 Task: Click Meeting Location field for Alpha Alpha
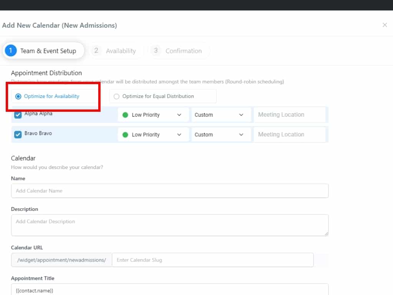pos(289,115)
